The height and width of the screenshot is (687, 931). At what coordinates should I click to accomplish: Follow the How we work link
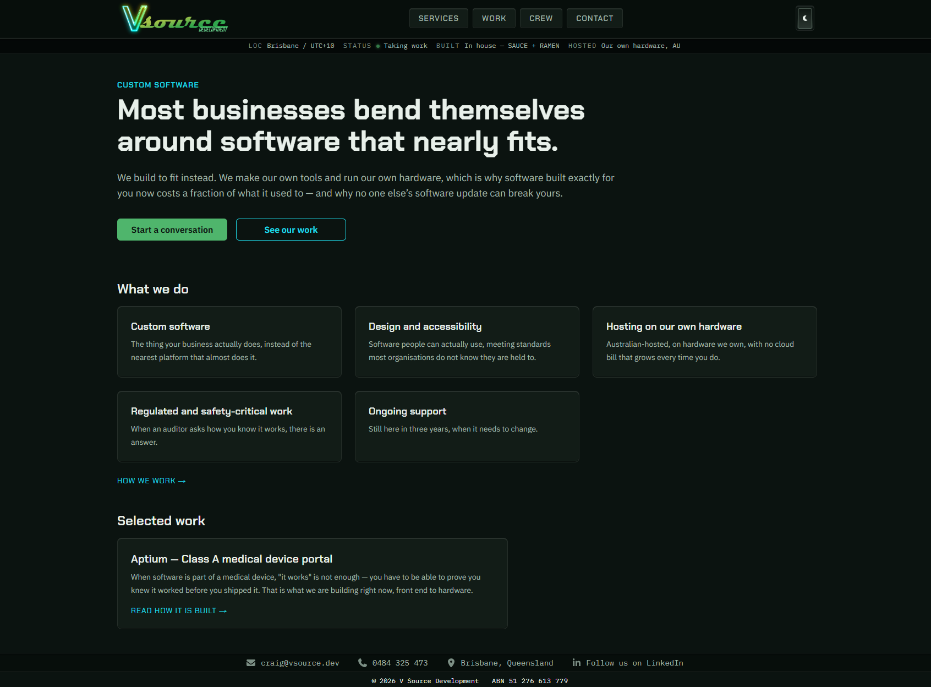[x=151, y=481]
